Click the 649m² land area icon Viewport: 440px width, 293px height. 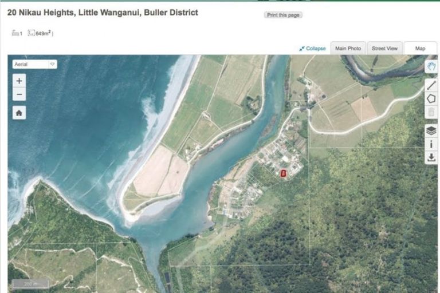pyautogui.click(x=31, y=33)
